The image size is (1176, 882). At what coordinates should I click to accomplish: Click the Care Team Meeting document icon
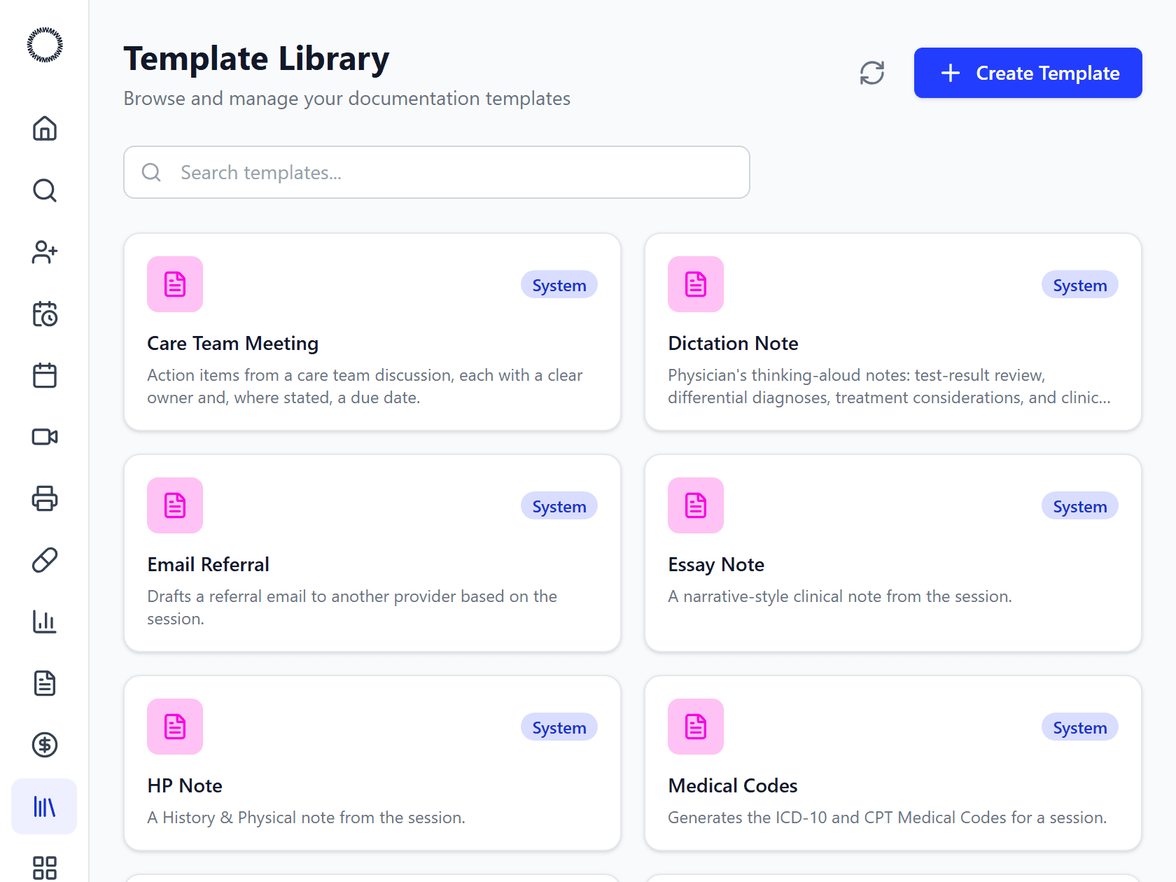[x=175, y=284]
